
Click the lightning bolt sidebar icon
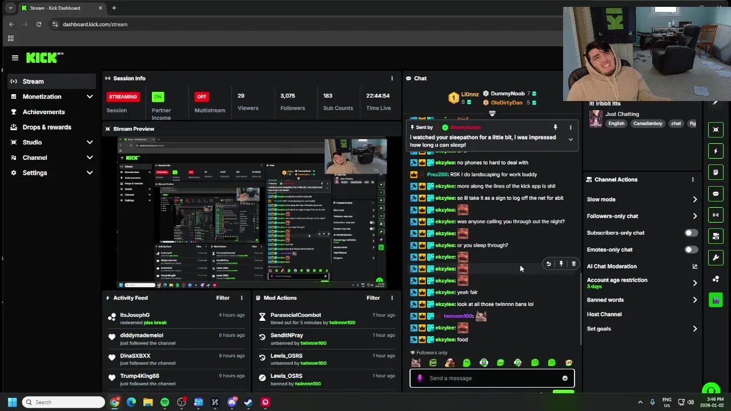pyautogui.click(x=716, y=151)
